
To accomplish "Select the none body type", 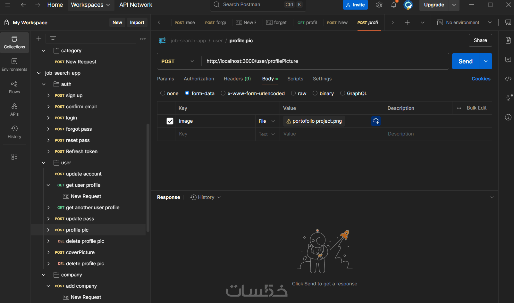I will click(163, 93).
